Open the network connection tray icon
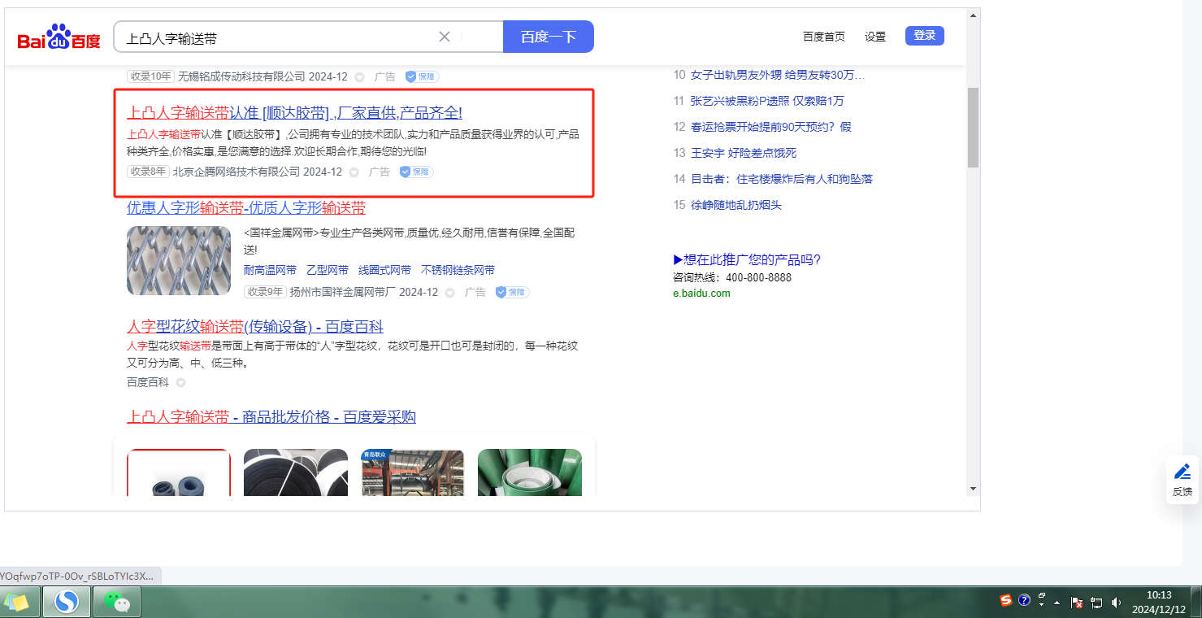This screenshot has width=1202, height=618. (x=1096, y=603)
